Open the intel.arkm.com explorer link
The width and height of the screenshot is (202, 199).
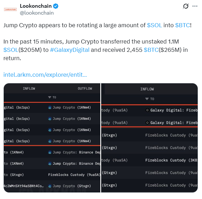pyautogui.click(x=45, y=75)
